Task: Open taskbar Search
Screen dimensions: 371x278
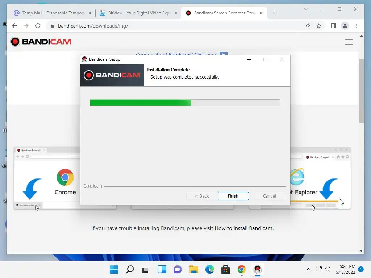Action: pos(130,269)
